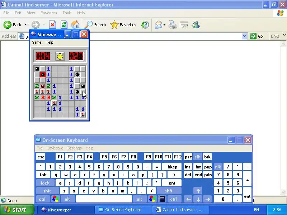This screenshot has height=215, width=287.
Task: Click the del key on keyboard
Action: pos(188,175)
